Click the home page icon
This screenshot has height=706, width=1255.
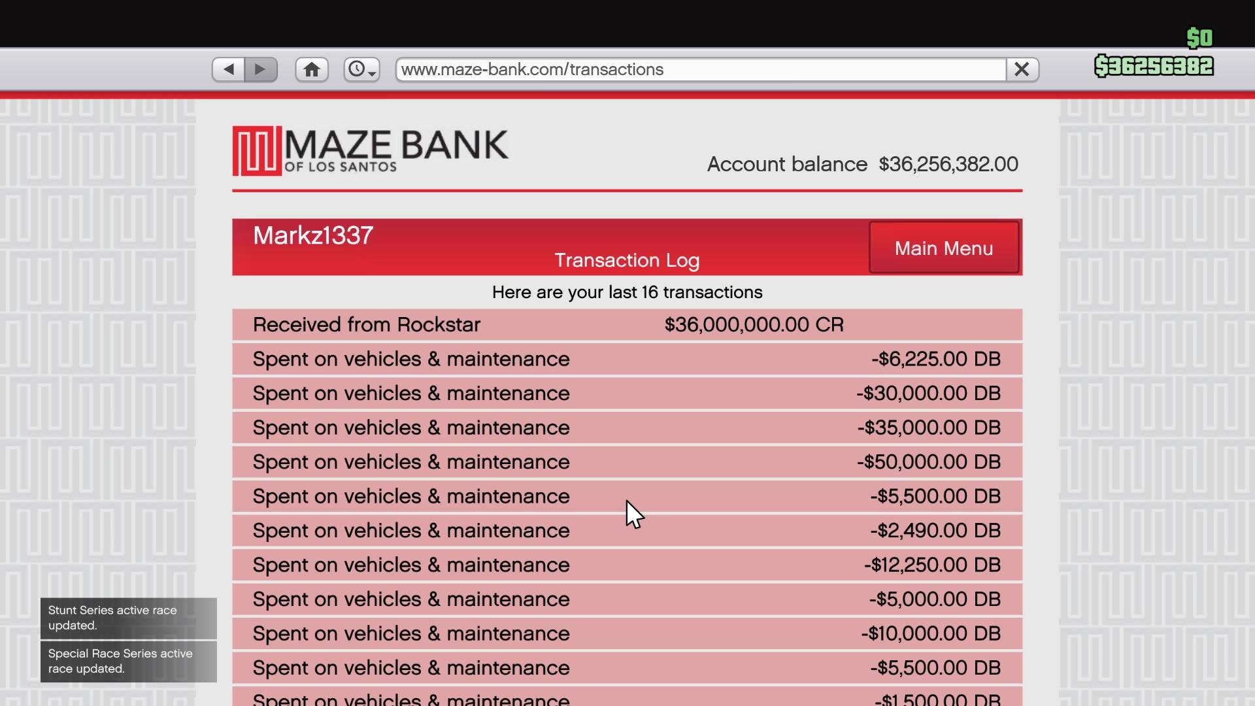click(311, 69)
